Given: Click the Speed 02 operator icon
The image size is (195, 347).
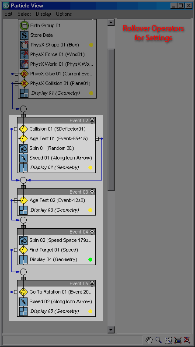Looking at the screenshot, I should 23,301.
